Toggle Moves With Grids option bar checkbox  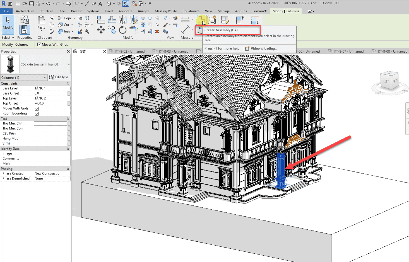point(39,45)
